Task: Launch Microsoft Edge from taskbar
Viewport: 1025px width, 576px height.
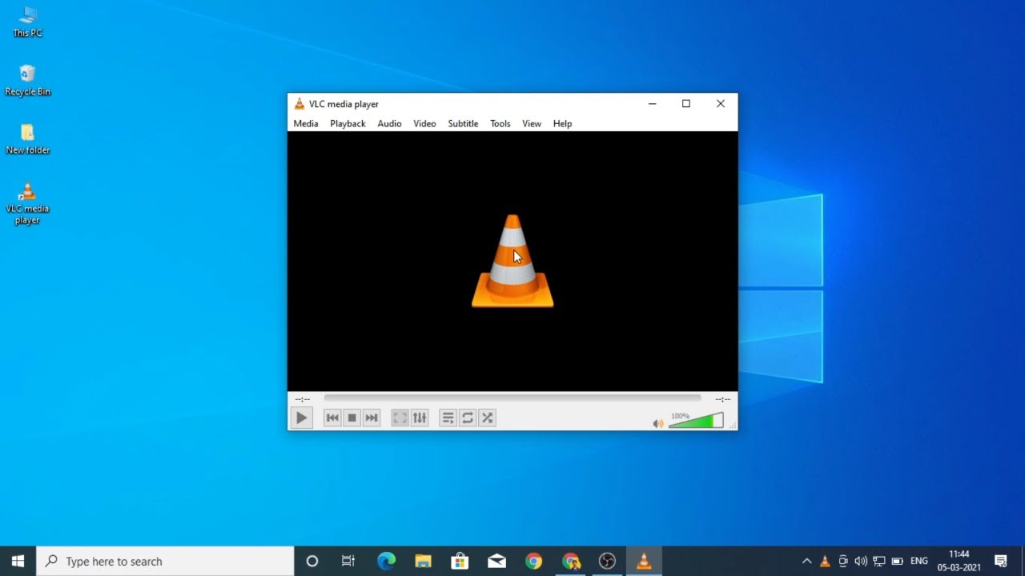Action: pyautogui.click(x=386, y=561)
